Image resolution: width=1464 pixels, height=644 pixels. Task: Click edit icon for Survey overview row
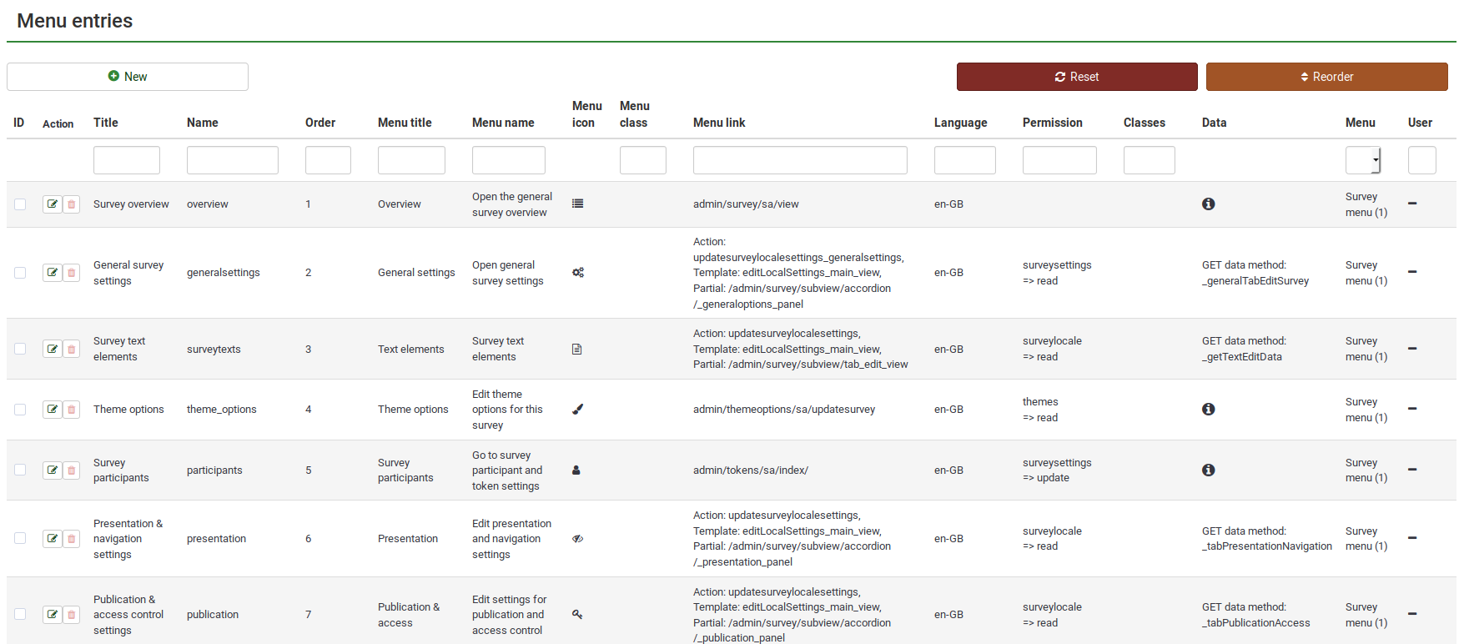point(53,204)
